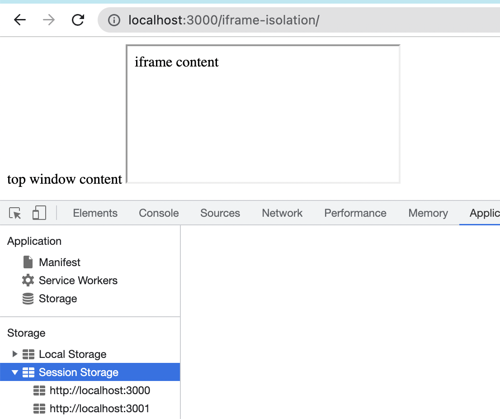Click the Application sidebar header
This screenshot has width=500, height=419.
point(34,241)
